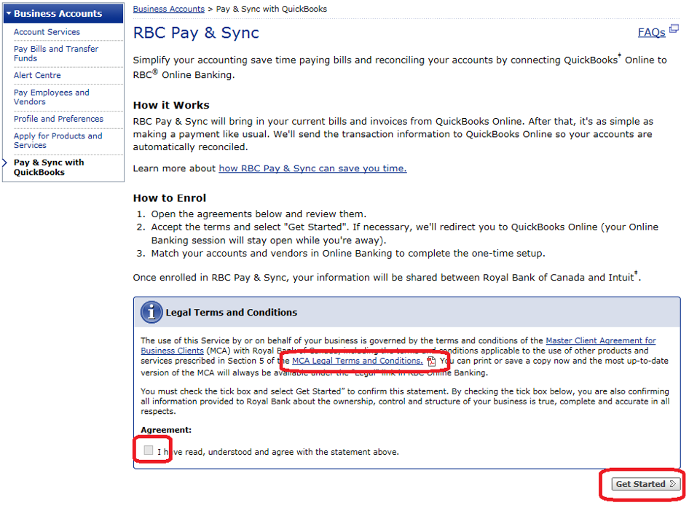The height and width of the screenshot is (508, 689).
Task: Click the info icon in Legal Terms header
Action: (x=151, y=312)
